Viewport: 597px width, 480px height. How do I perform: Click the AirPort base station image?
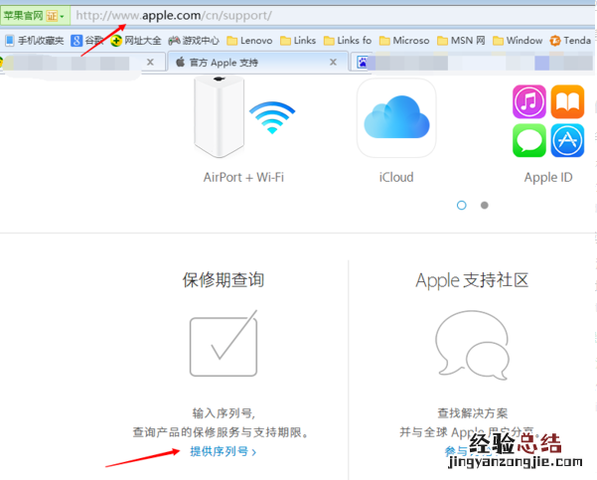point(219,117)
